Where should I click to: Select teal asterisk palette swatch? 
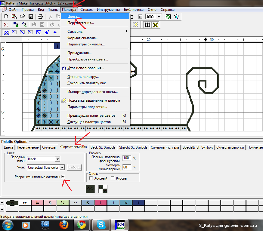[126, 203]
